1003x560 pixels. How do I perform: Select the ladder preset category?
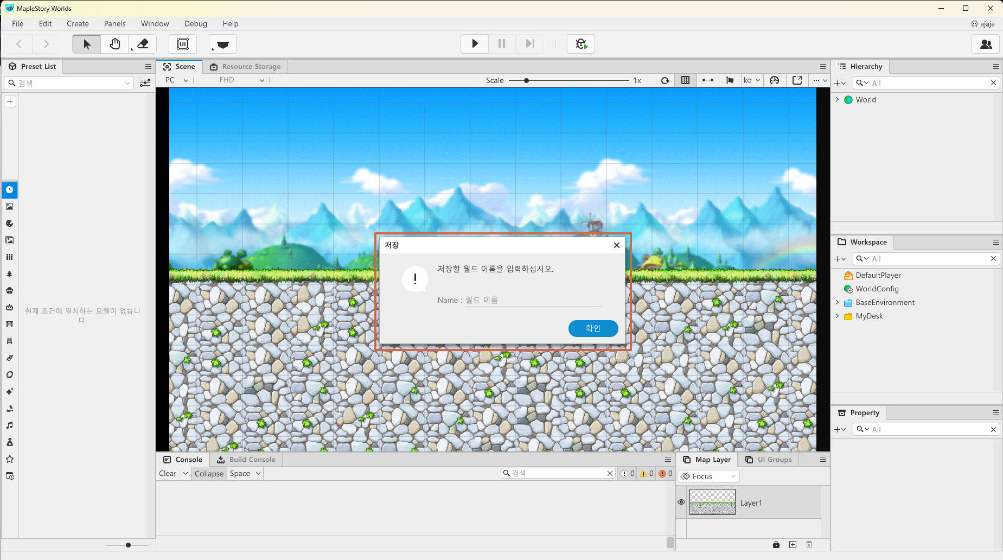10,341
